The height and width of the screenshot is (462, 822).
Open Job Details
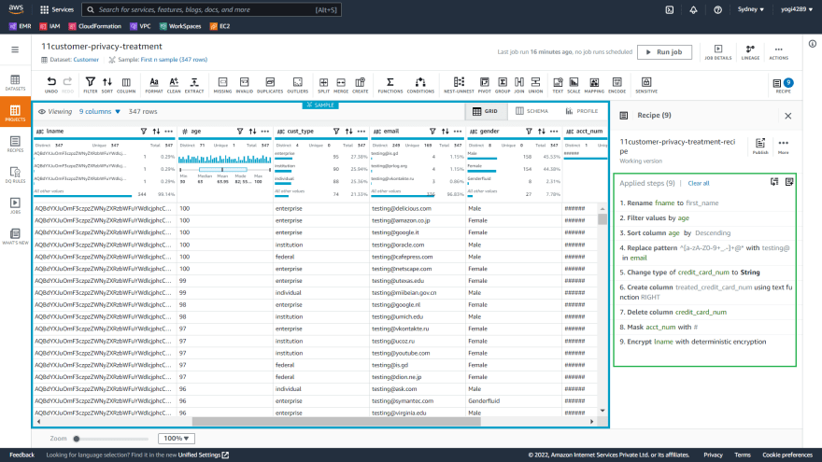pyautogui.click(x=718, y=52)
